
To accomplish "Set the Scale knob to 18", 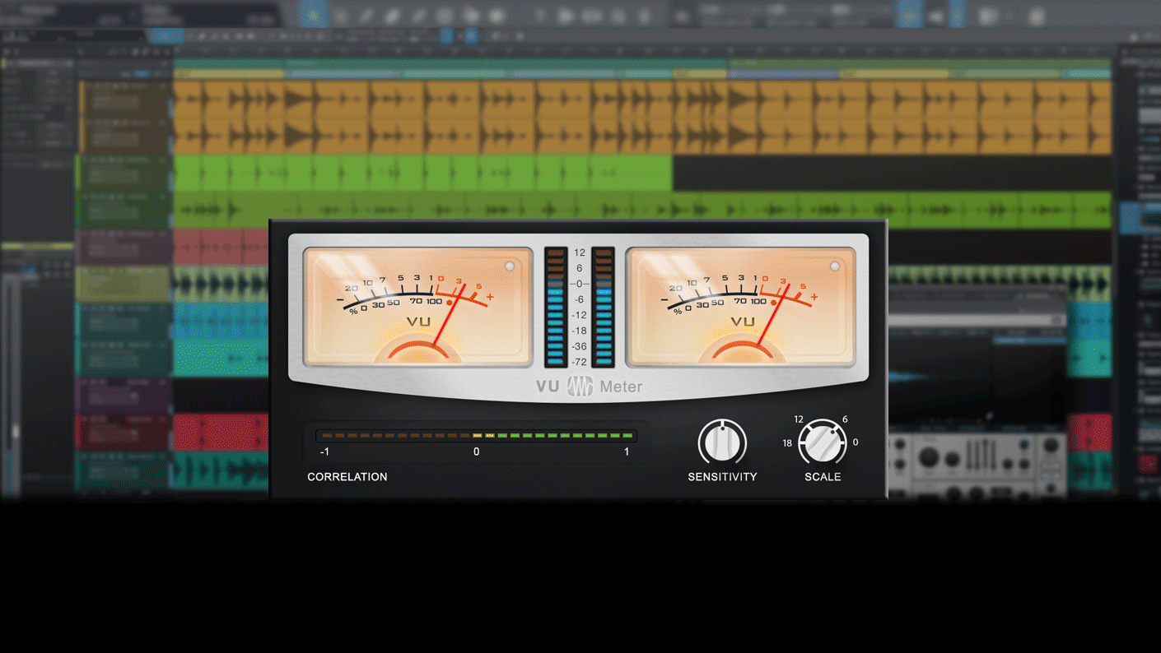I will point(787,443).
